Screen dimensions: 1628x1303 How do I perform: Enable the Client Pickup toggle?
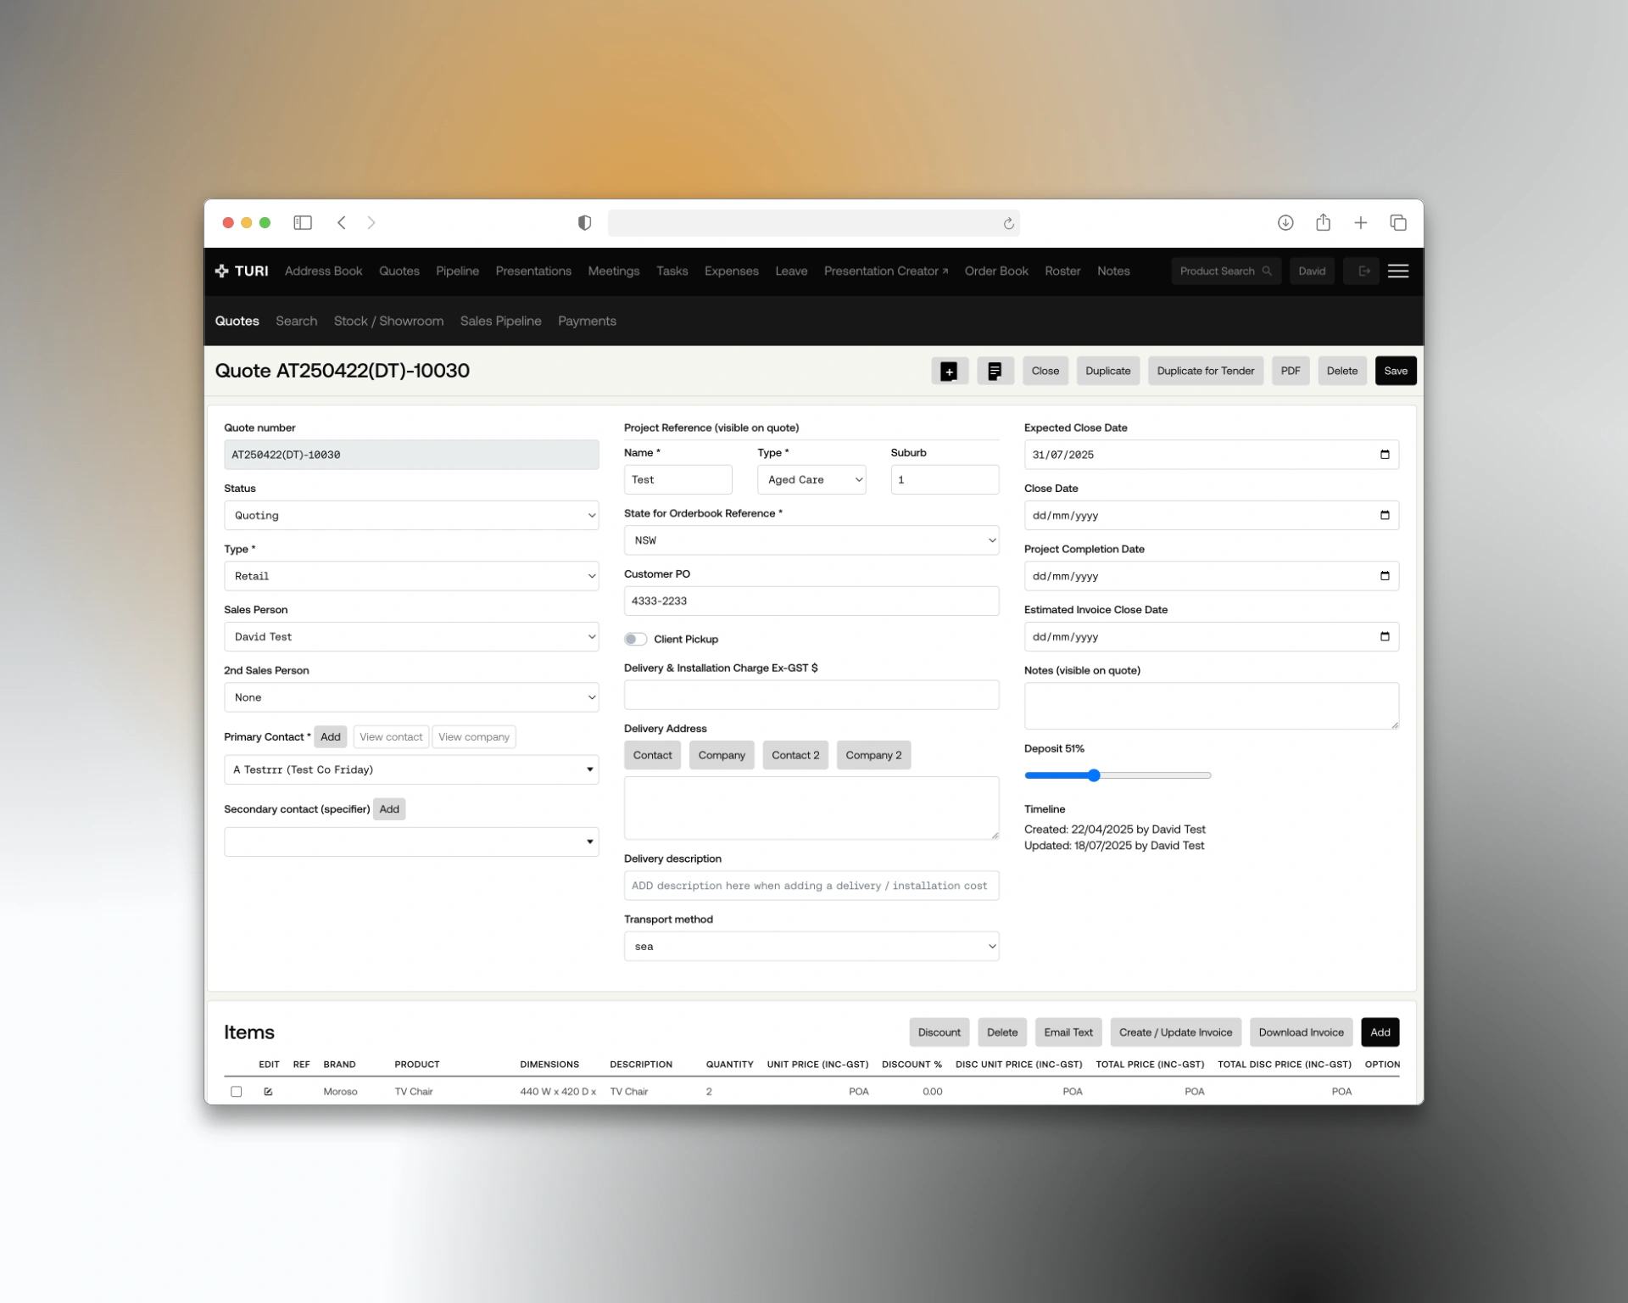click(x=636, y=639)
